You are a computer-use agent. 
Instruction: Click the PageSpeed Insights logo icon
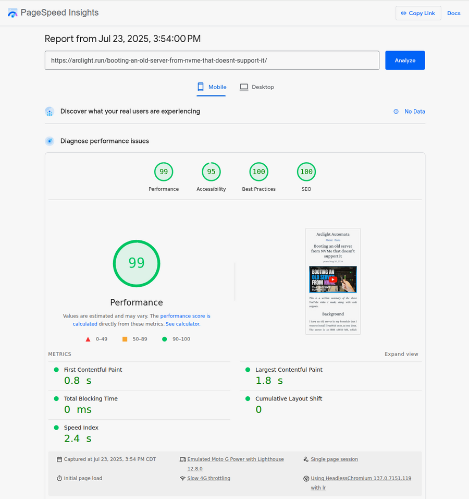13,13
